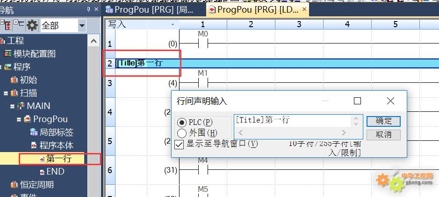Open the 程序本体 tree item
Viewport: 439px width, 197px height.
pos(57,146)
